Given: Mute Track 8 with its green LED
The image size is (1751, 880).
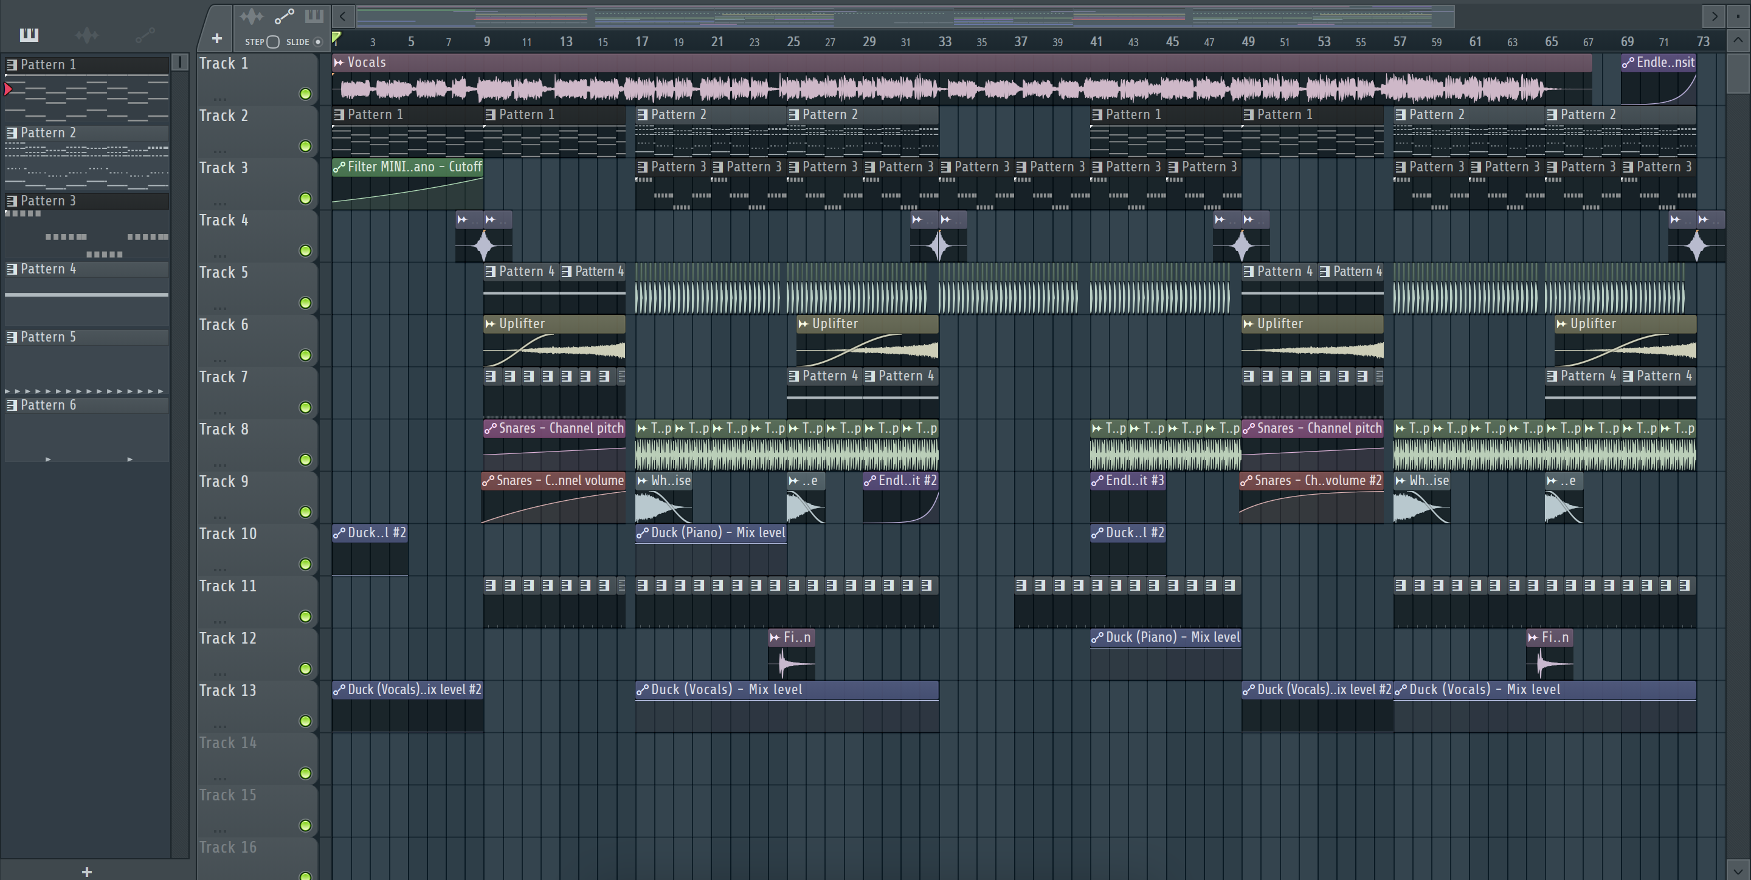Looking at the screenshot, I should [x=306, y=460].
